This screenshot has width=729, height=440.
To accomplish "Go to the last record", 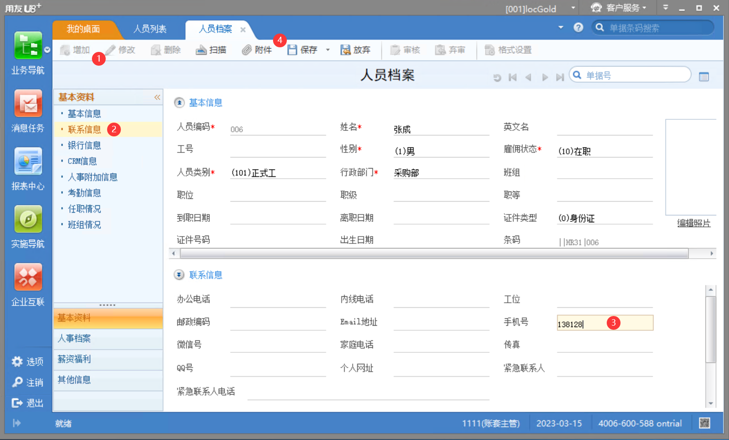I will [x=560, y=77].
